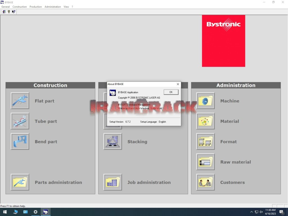Open Parts administration
This screenshot has height=216, width=288.
pos(20,182)
